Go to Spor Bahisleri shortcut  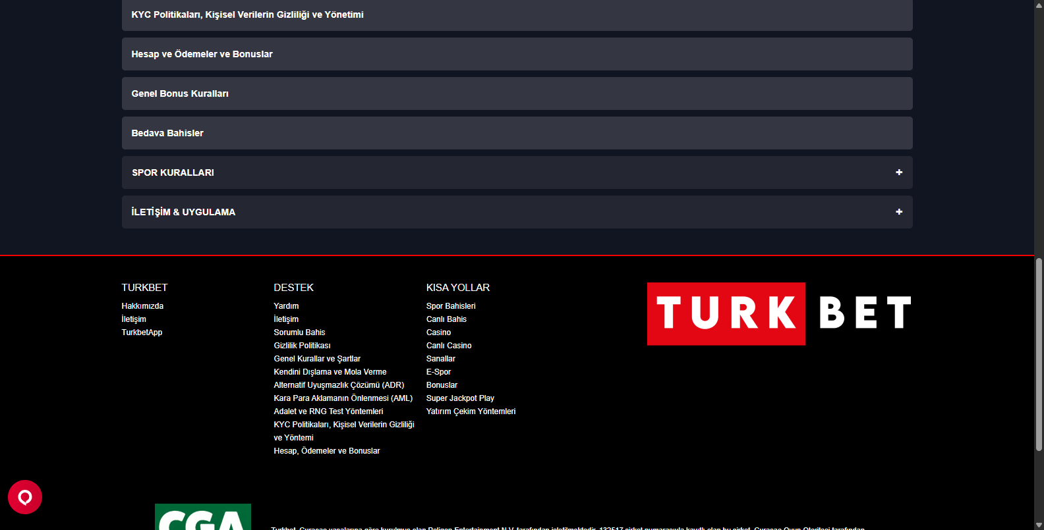coord(451,306)
